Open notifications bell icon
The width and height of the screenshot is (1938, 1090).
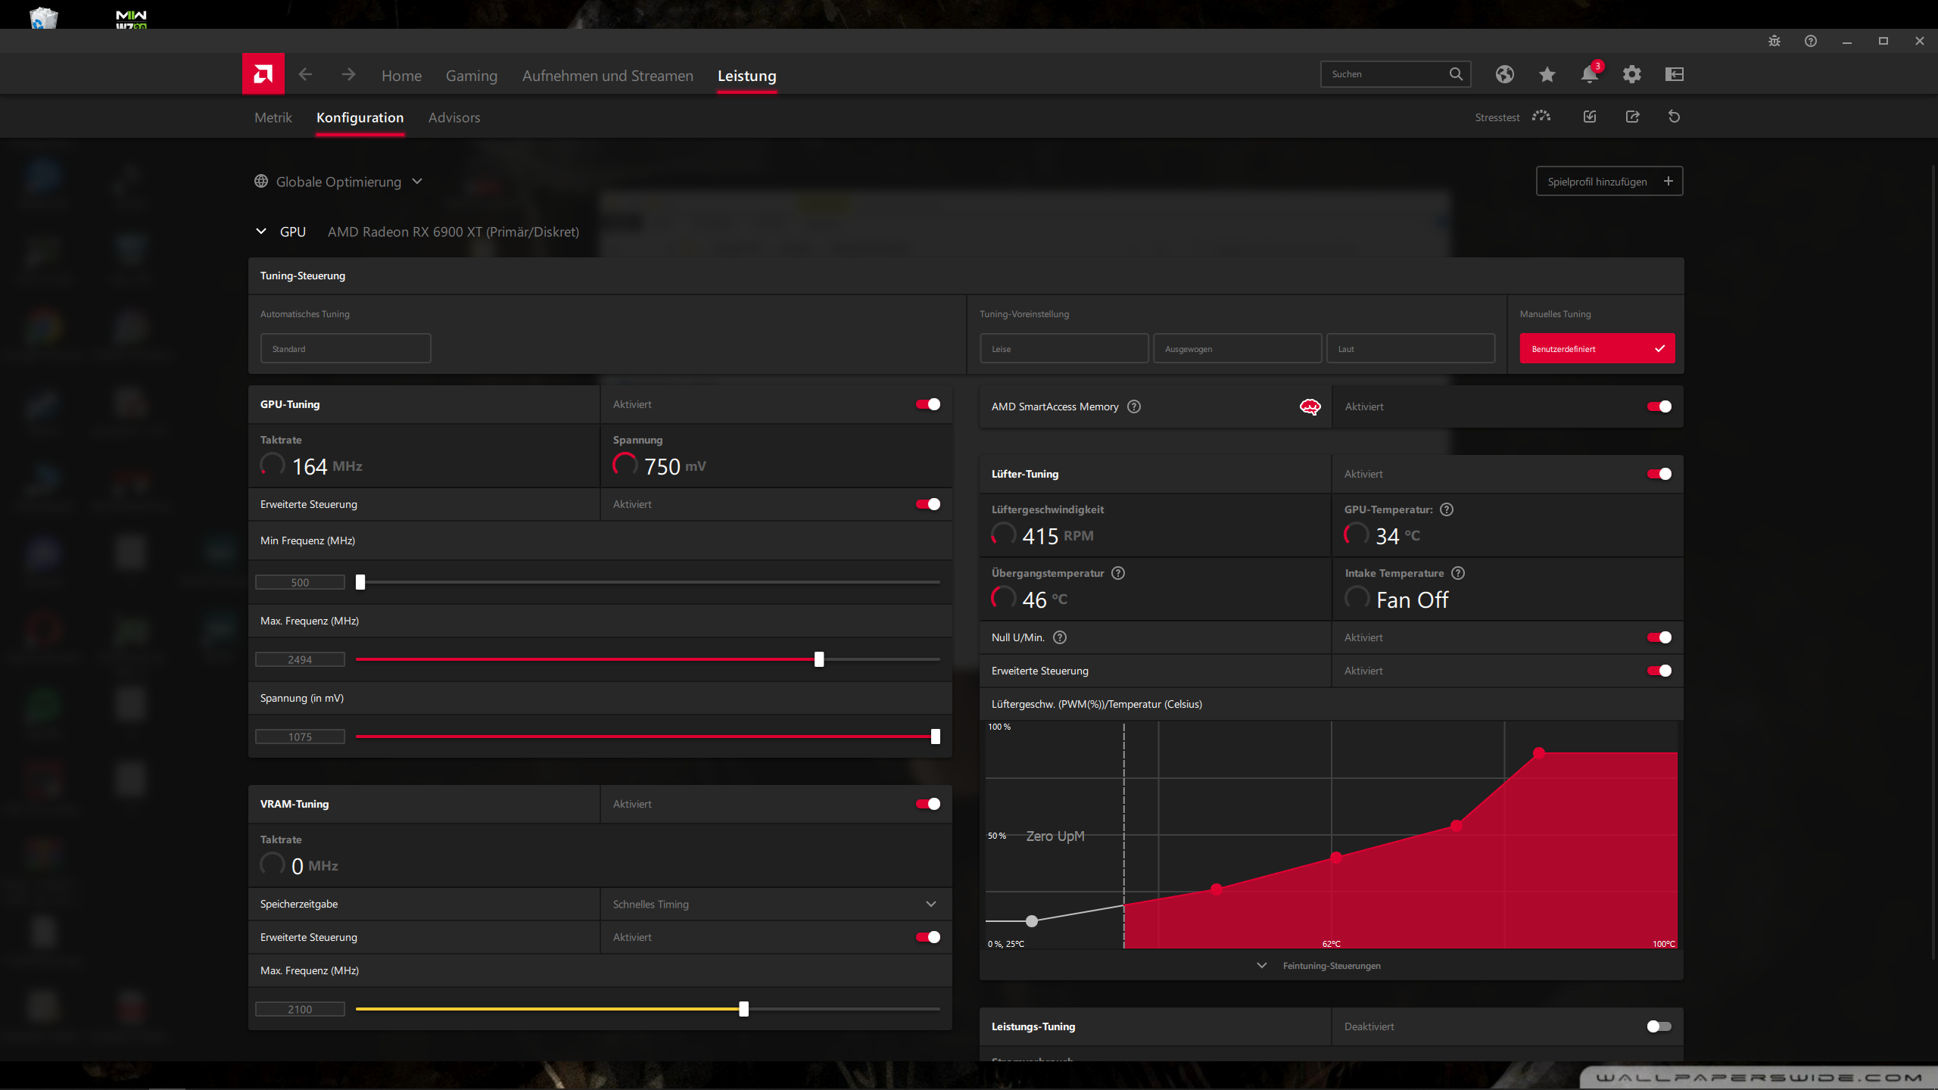point(1589,74)
